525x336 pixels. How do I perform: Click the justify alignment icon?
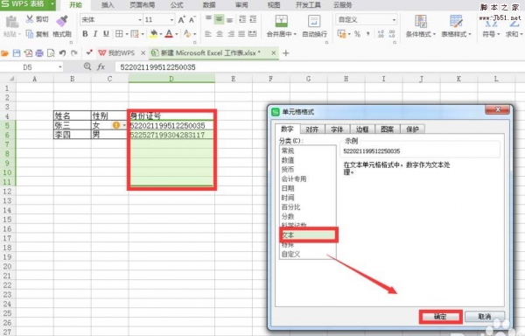coord(241,34)
